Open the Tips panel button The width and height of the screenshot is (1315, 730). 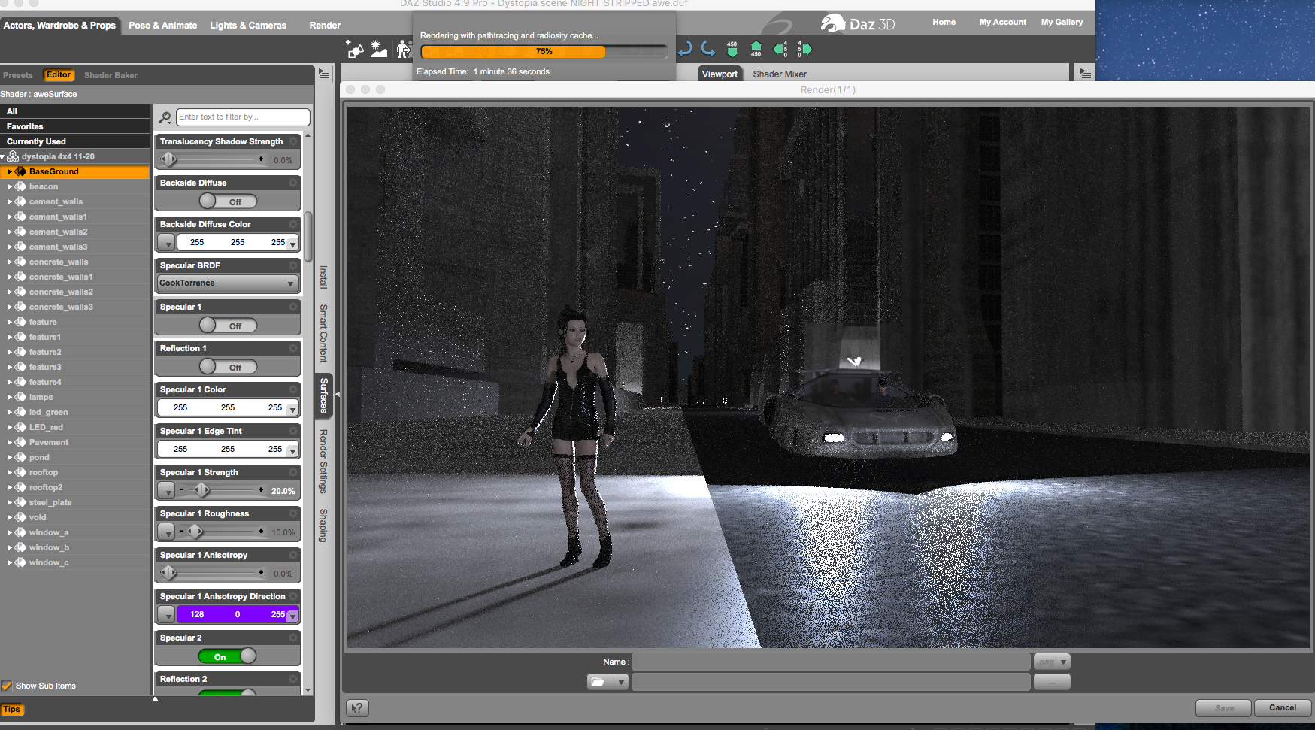(x=12, y=709)
